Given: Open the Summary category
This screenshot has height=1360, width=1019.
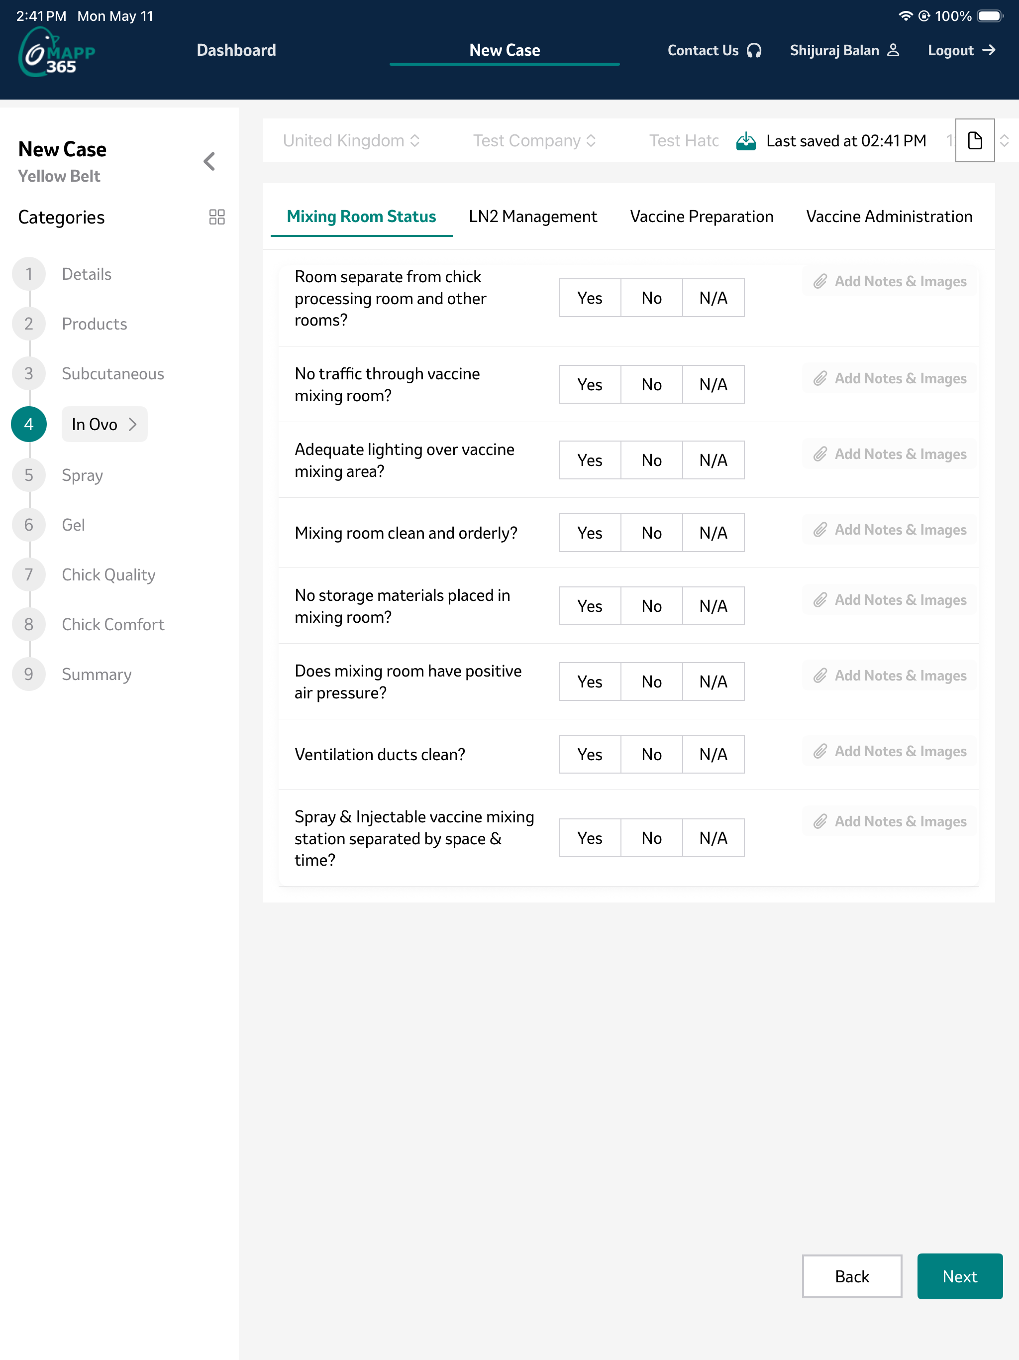Looking at the screenshot, I should (x=97, y=675).
